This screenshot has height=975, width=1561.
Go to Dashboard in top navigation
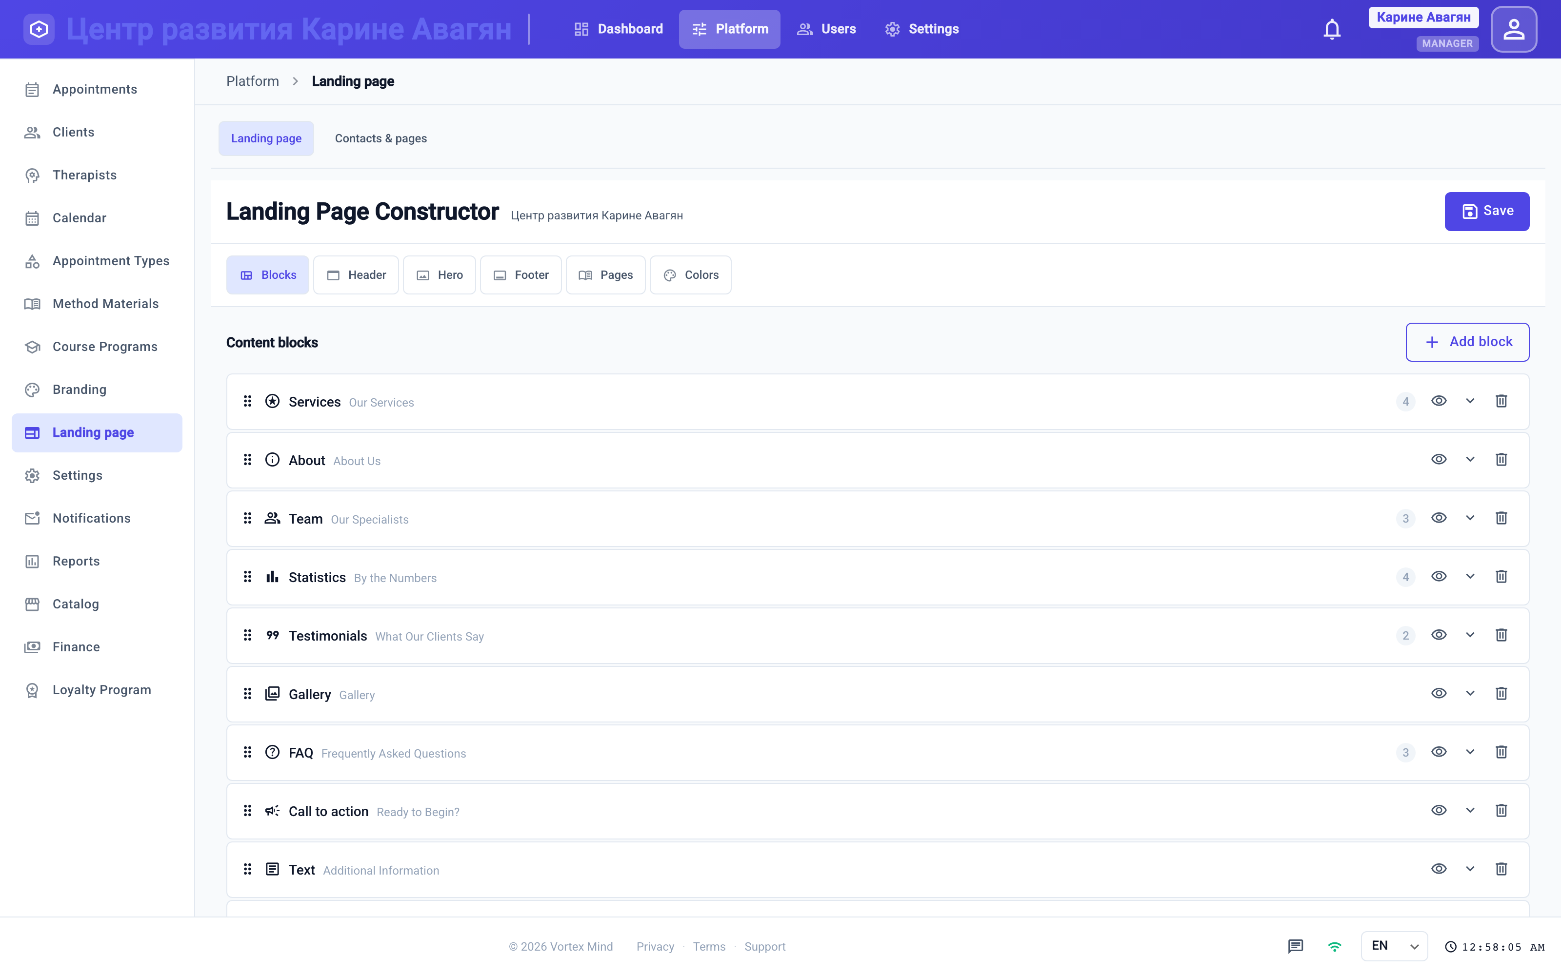point(618,29)
